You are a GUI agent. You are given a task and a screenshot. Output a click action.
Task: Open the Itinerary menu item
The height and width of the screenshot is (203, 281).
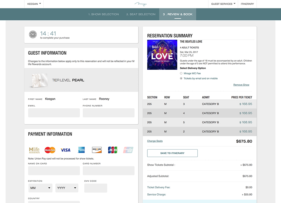click(247, 4)
